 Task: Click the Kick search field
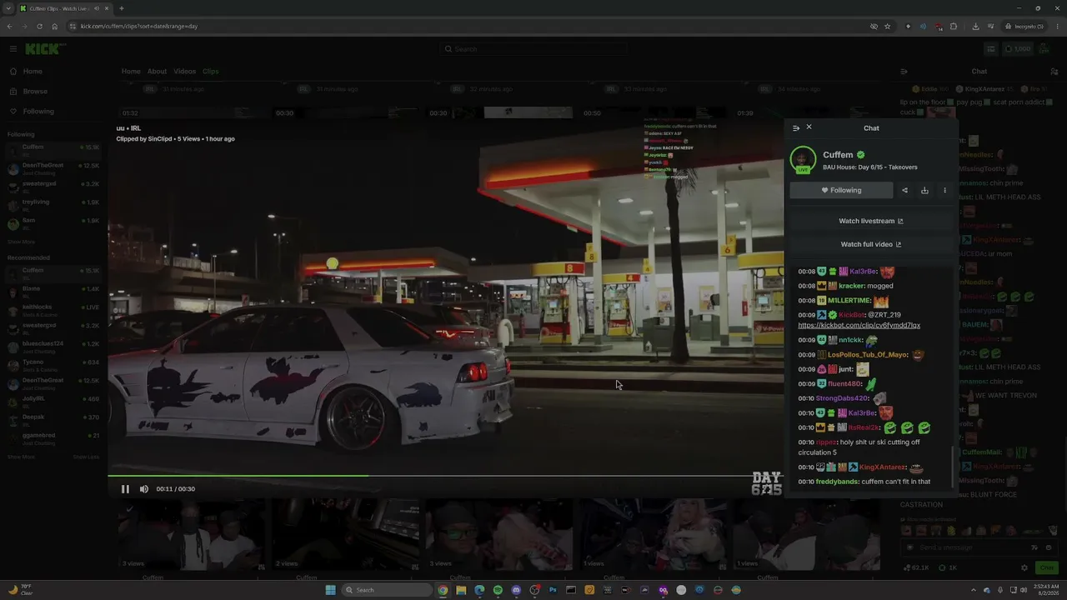click(x=533, y=49)
